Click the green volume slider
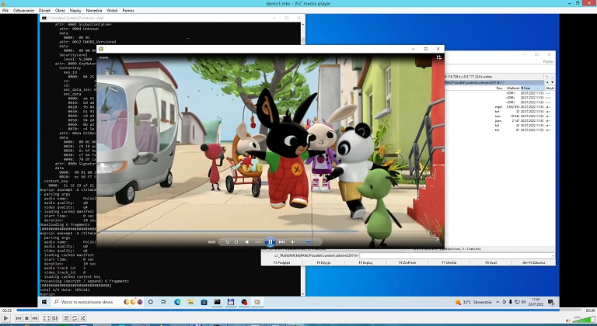The height and width of the screenshot is (326, 597). (x=583, y=320)
